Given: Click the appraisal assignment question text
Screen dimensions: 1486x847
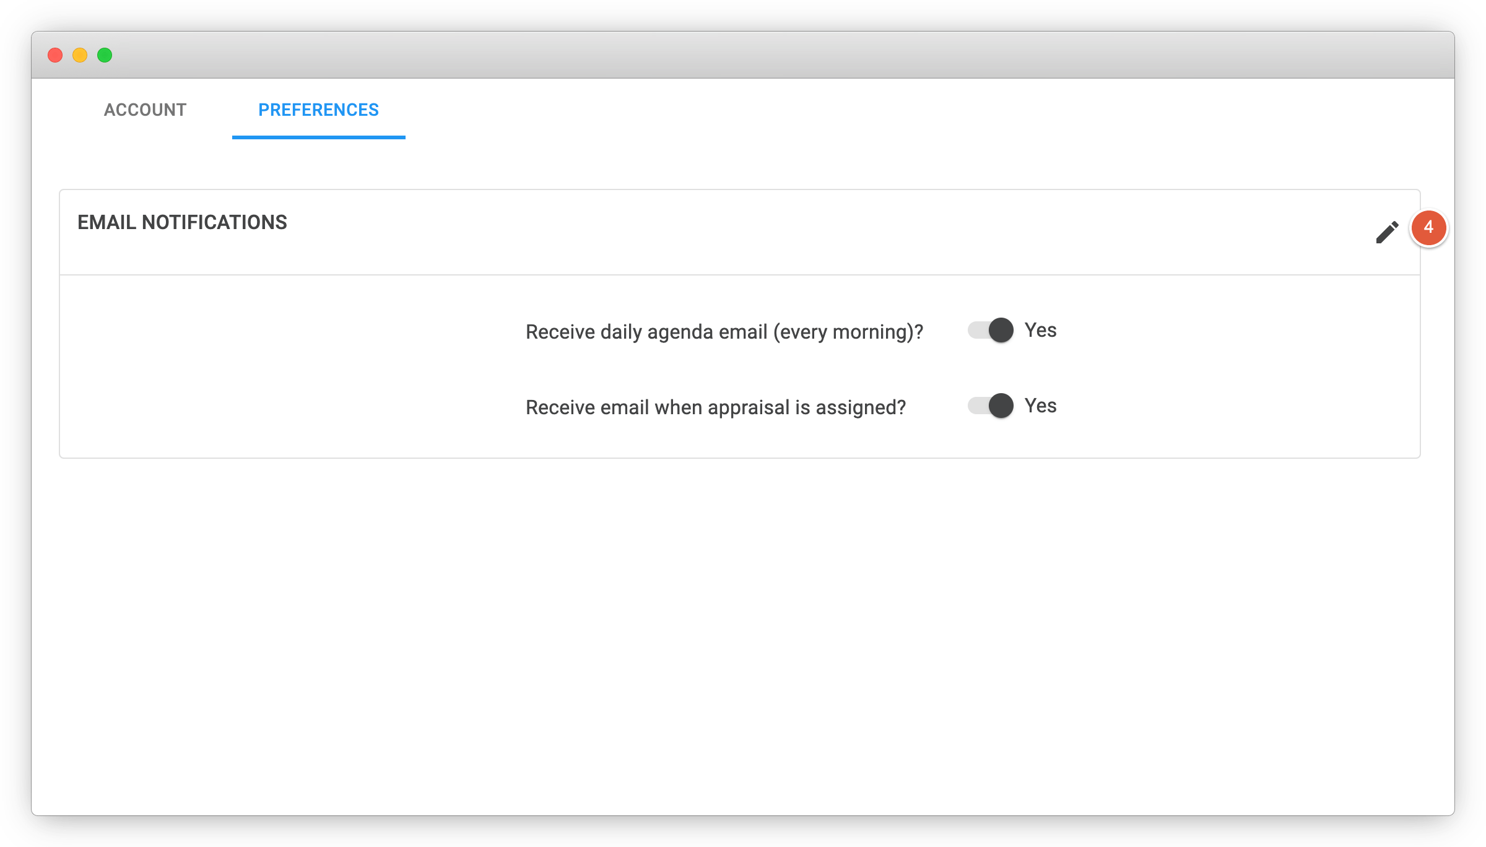Looking at the screenshot, I should [716, 407].
